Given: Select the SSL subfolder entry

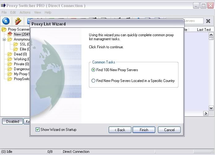Looking at the screenshot, I should click(x=24, y=44).
